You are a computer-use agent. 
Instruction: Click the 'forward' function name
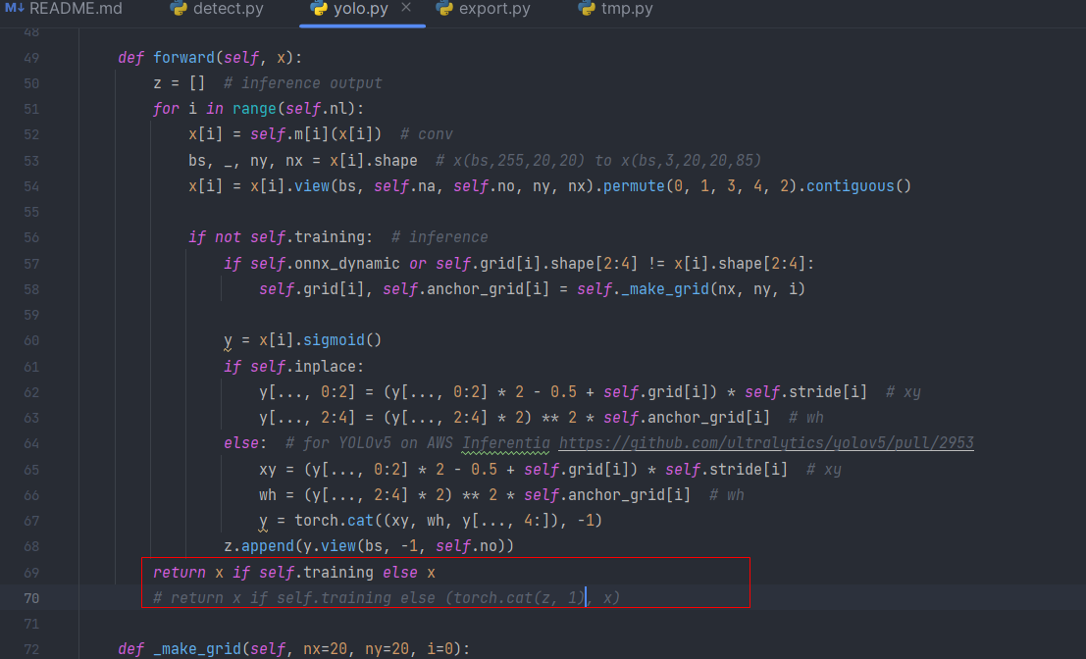184,58
